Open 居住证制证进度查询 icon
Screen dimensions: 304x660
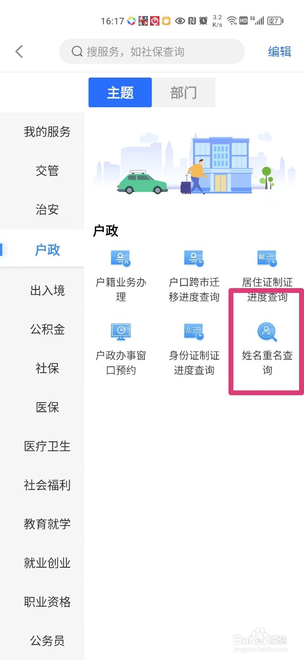[267, 258]
